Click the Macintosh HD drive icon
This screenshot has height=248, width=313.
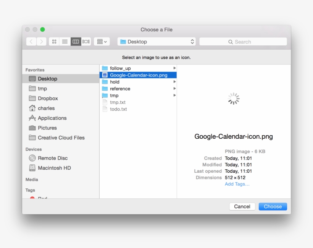32,168
